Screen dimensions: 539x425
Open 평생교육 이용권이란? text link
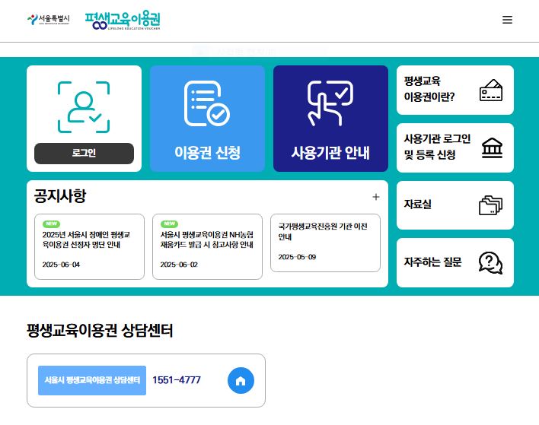(x=429, y=89)
